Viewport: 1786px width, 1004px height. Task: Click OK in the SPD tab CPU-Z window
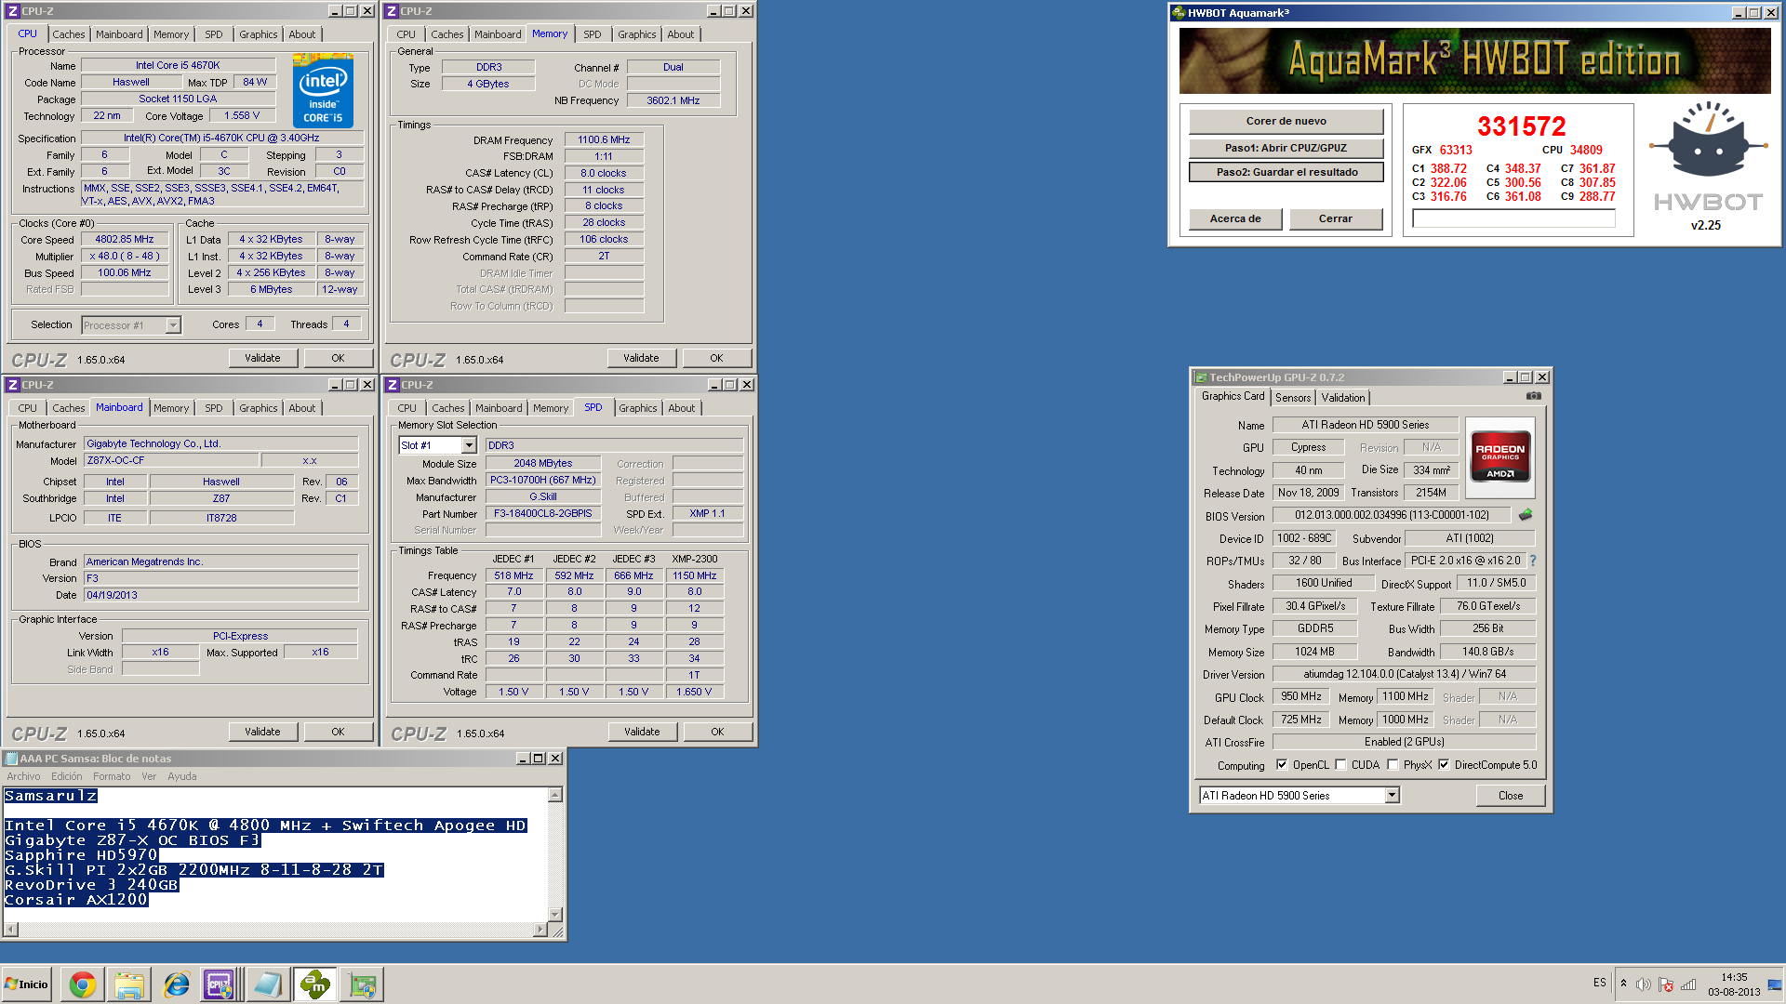tap(717, 732)
